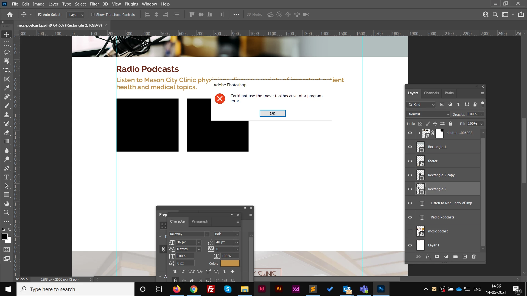Open the blend mode Normal dropdown

428,114
